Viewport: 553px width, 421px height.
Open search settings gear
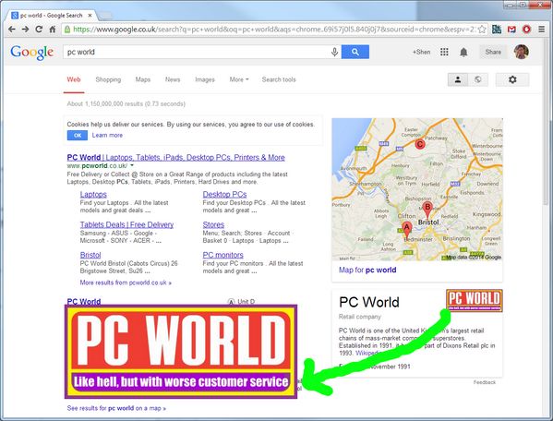512,79
